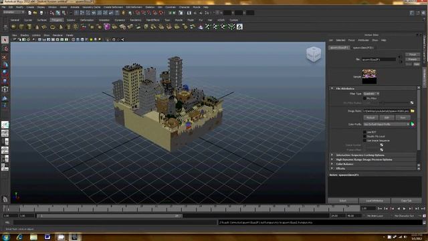Click the Presets button in Attribute Editor
Screen dimensions: 428x241
(413, 60)
